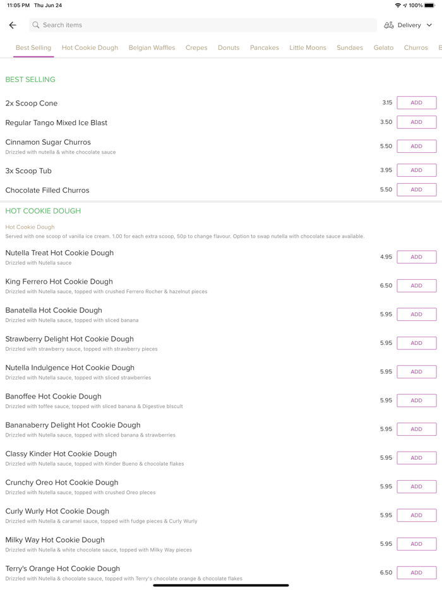Click the search magnifier icon
This screenshot has width=442, height=590.
(36, 25)
